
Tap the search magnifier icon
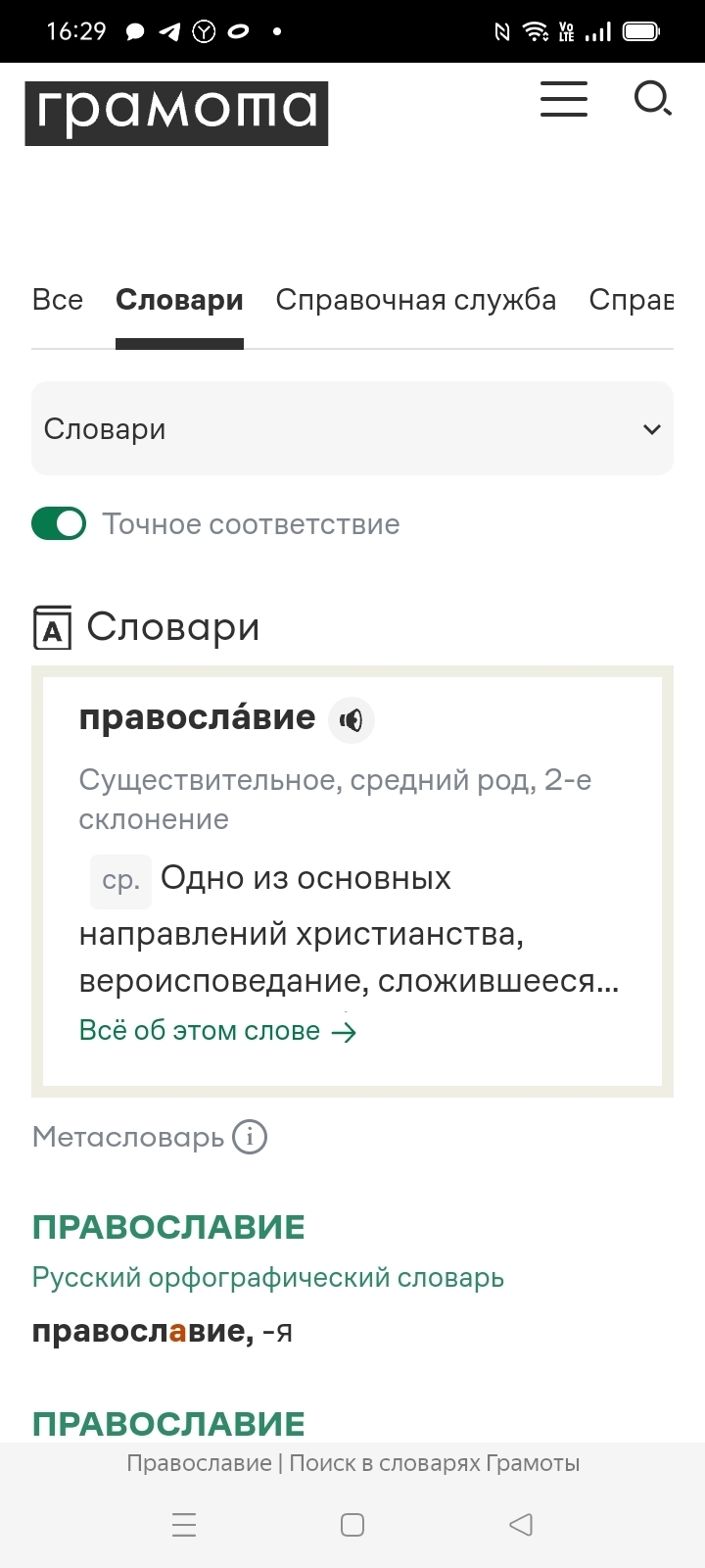coord(652,99)
